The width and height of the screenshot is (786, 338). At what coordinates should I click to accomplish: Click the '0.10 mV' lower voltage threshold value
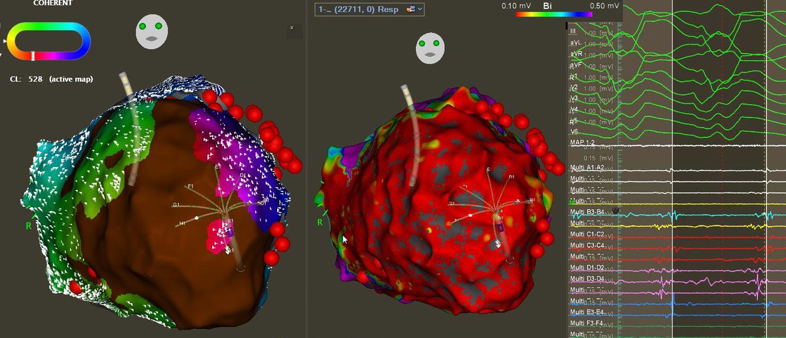(515, 5)
